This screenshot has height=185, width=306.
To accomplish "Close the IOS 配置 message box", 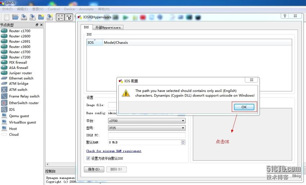I will [252, 80].
